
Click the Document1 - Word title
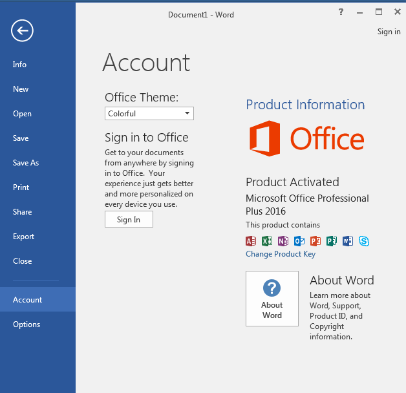click(x=201, y=15)
